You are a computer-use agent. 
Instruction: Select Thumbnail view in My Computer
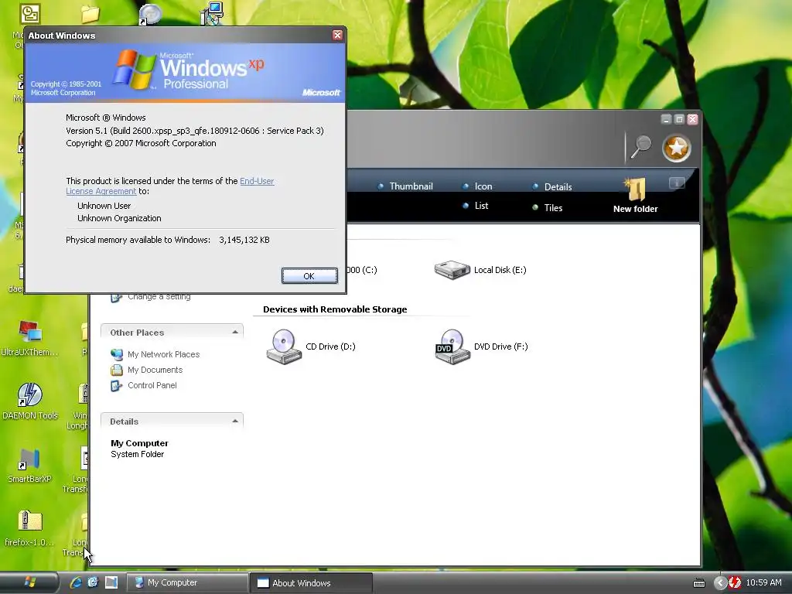pos(405,186)
